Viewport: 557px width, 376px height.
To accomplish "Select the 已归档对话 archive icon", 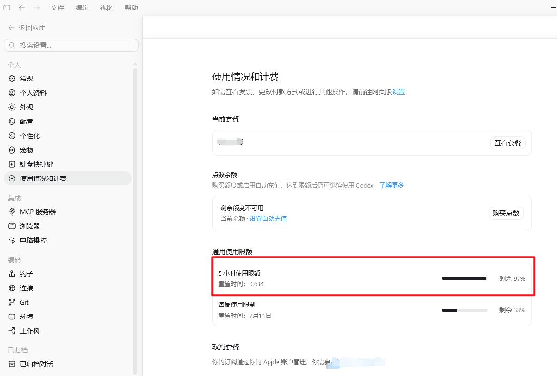I will [12, 364].
